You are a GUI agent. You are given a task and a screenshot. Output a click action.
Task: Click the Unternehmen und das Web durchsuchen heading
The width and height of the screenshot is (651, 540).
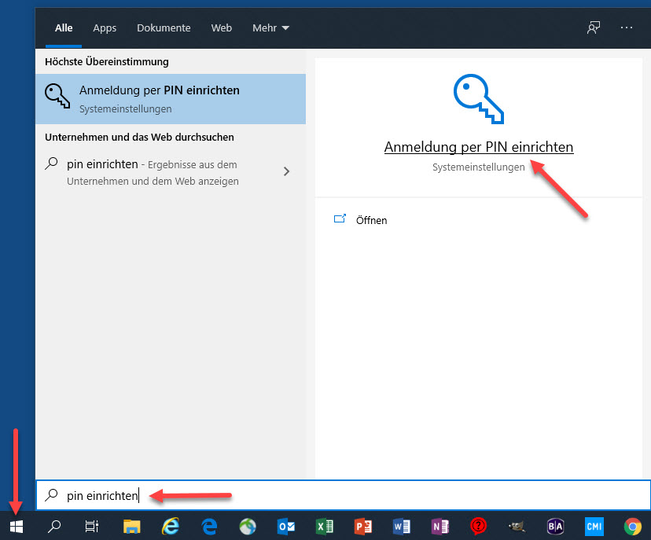click(139, 137)
